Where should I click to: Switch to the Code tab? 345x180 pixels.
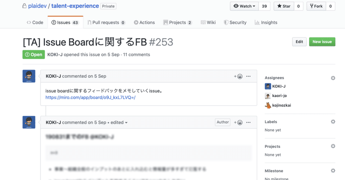click(x=35, y=22)
